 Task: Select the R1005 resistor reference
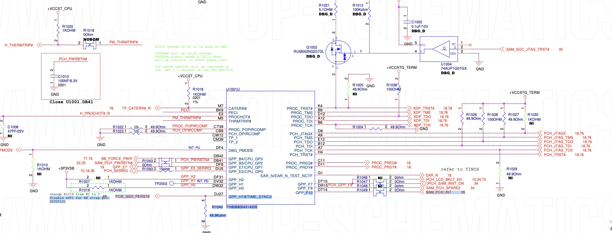tap(358, 85)
